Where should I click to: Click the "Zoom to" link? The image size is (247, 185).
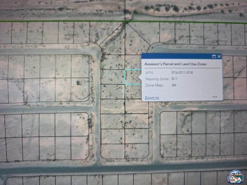click(152, 98)
